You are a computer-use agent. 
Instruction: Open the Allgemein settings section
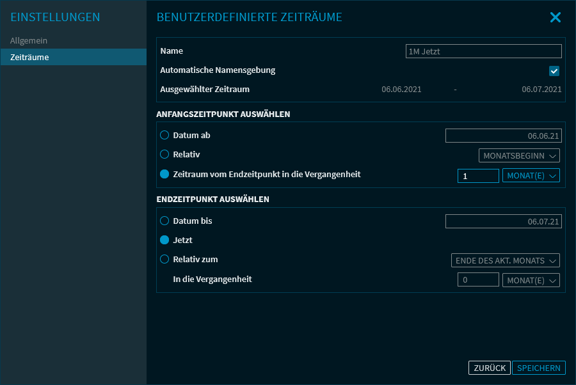(29, 41)
